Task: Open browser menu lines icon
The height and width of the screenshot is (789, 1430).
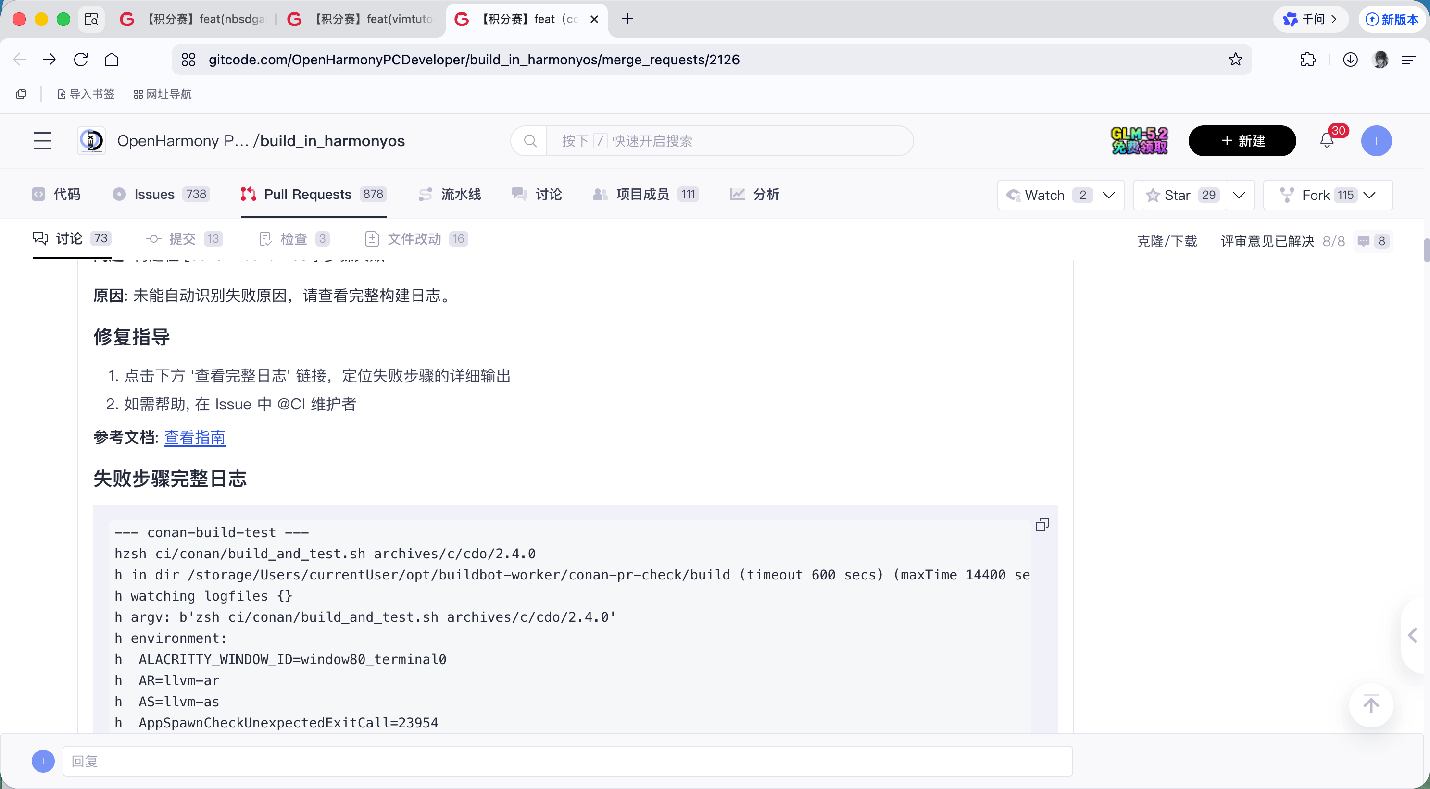Action: (x=1408, y=60)
